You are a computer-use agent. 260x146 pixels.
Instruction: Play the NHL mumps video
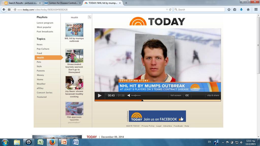click(x=100, y=96)
